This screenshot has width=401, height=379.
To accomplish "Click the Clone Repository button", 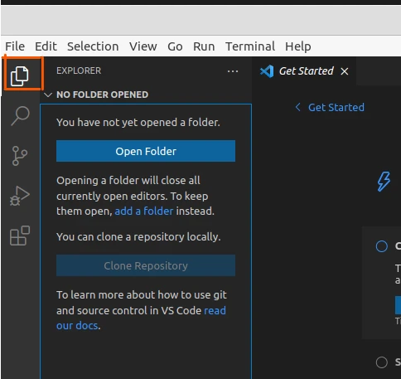I will click(146, 265).
